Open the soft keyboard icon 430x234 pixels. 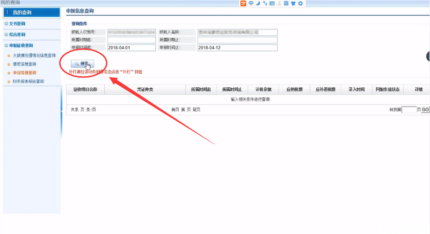pyautogui.click(x=271, y=3)
